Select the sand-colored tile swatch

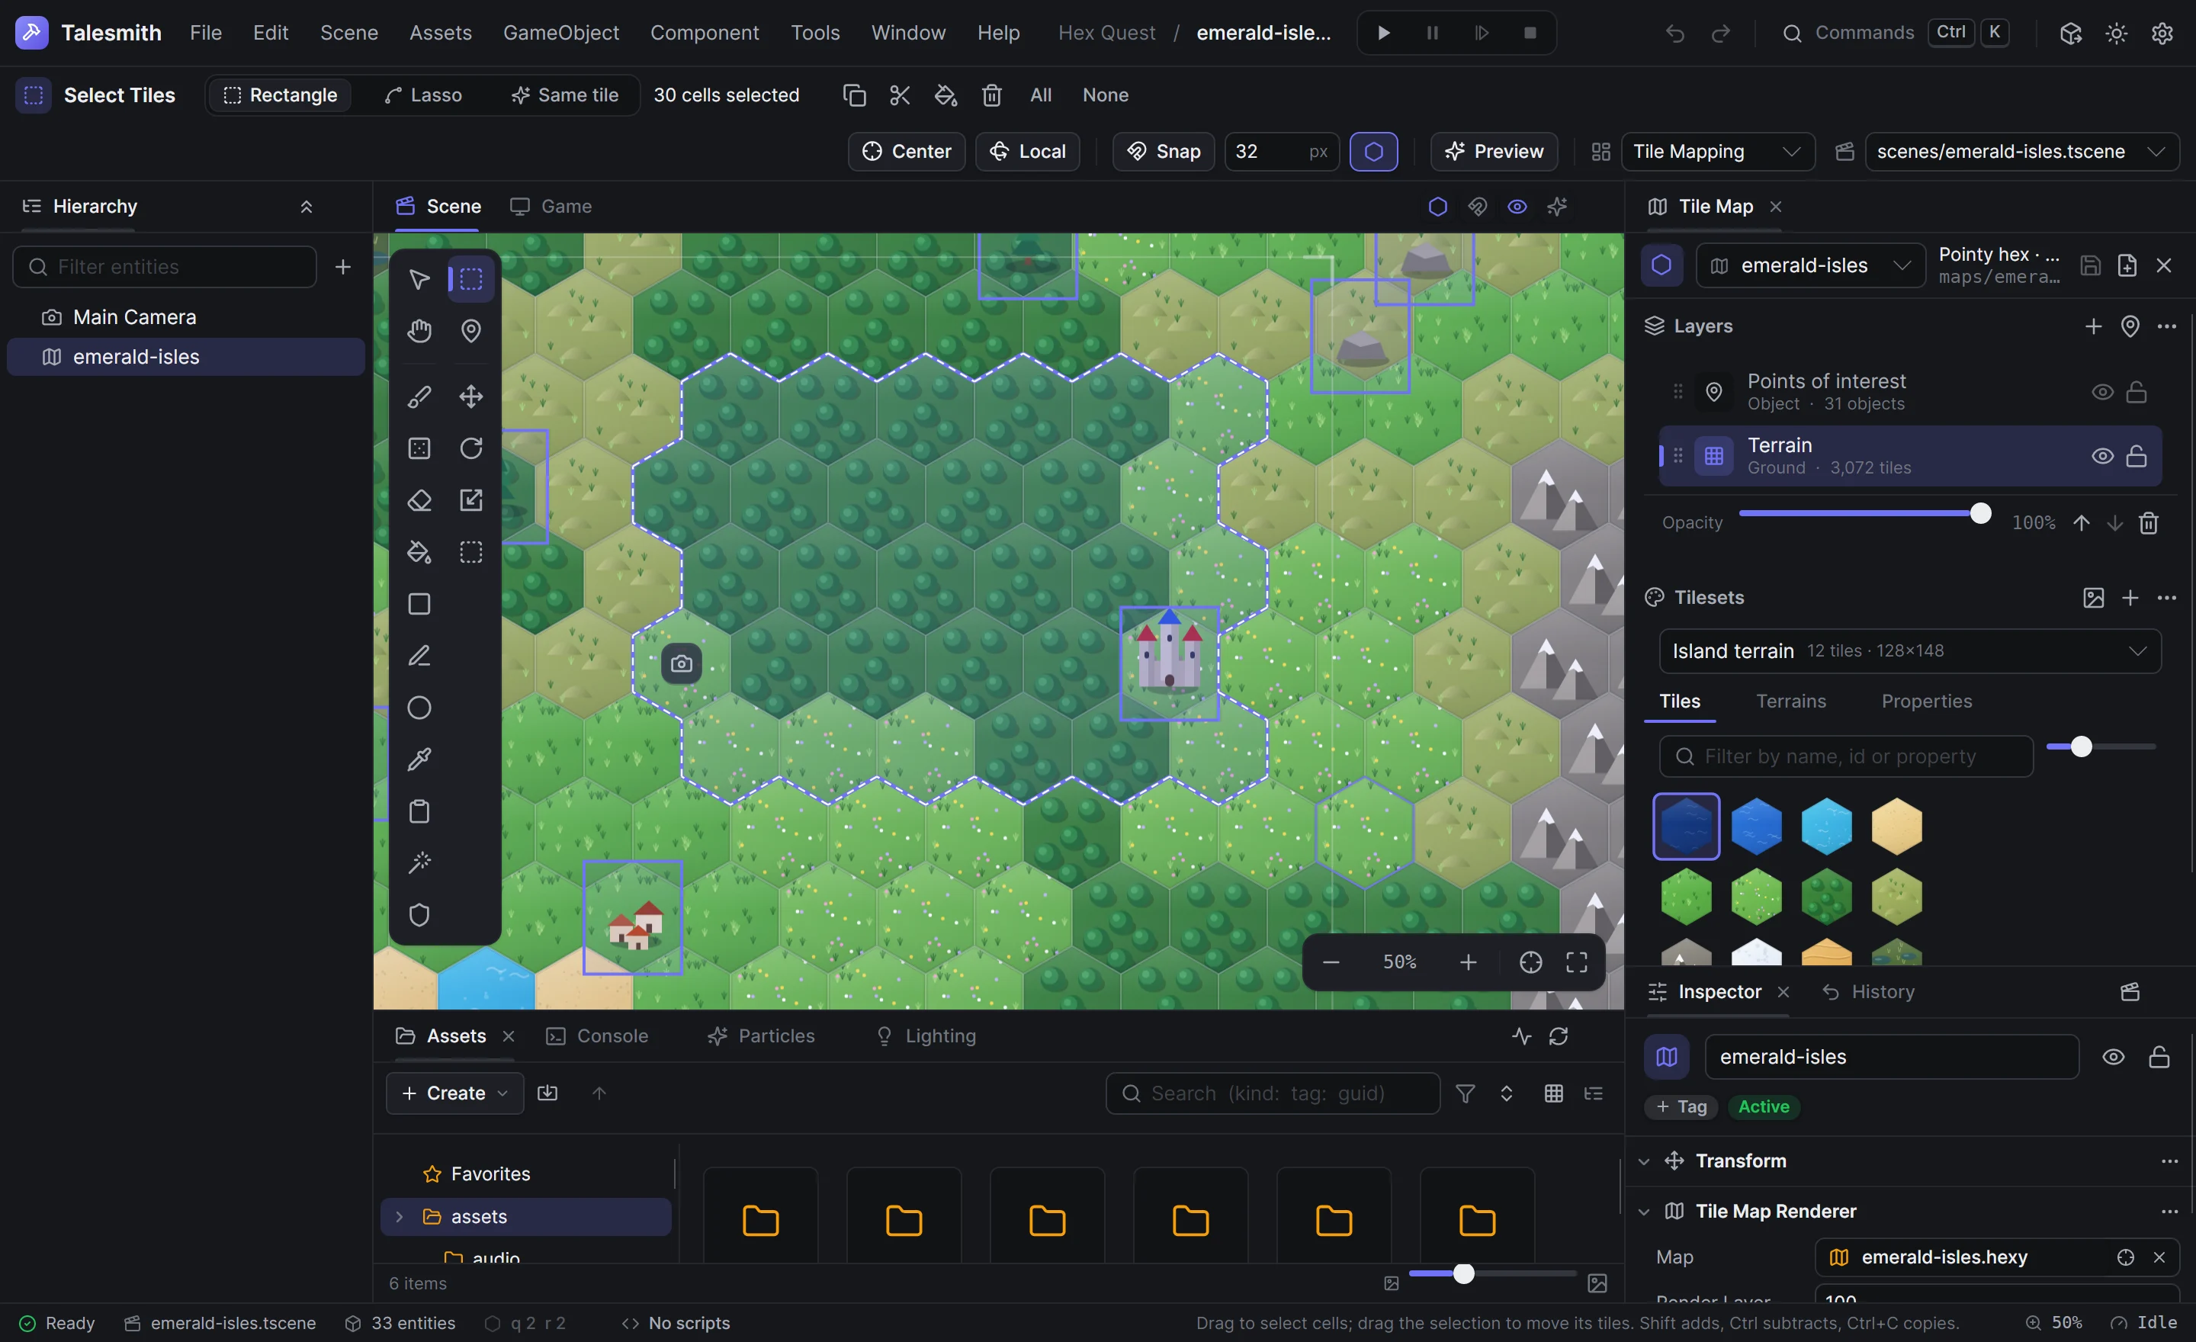coord(1896,827)
